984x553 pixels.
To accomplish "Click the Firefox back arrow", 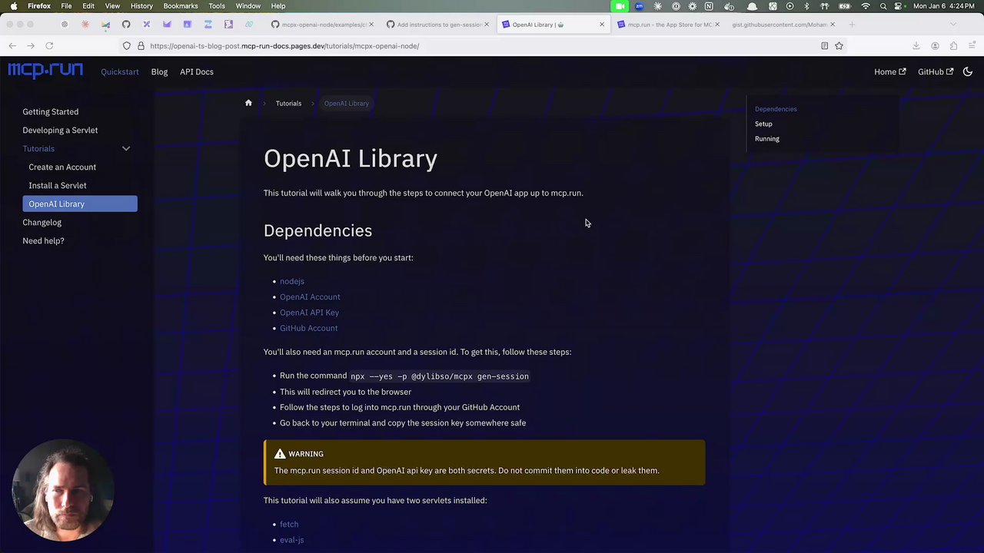I will point(12,46).
